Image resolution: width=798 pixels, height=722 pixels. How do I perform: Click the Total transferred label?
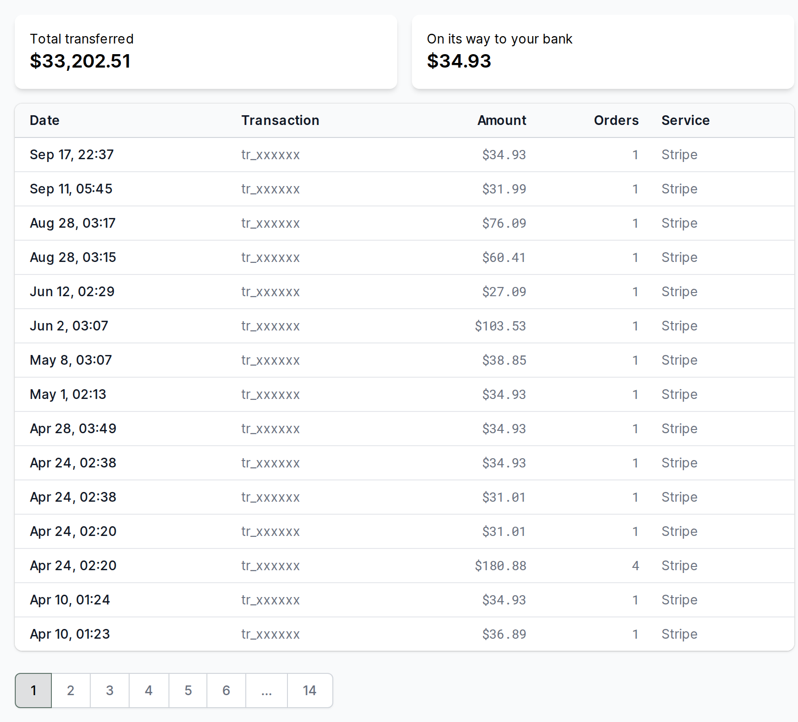81,39
